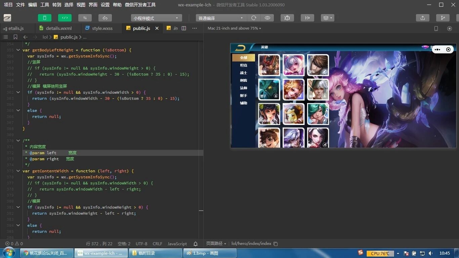Screen dimensions: 459x258
Task: Select the 辅助 hero category
Action: pos(244,103)
